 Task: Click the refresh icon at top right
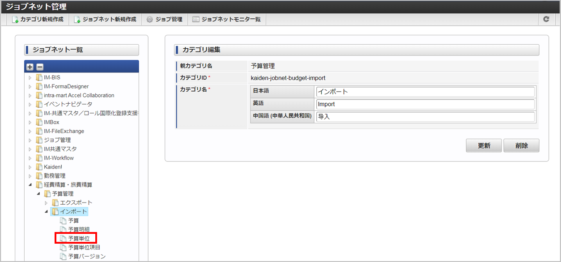pyautogui.click(x=546, y=20)
